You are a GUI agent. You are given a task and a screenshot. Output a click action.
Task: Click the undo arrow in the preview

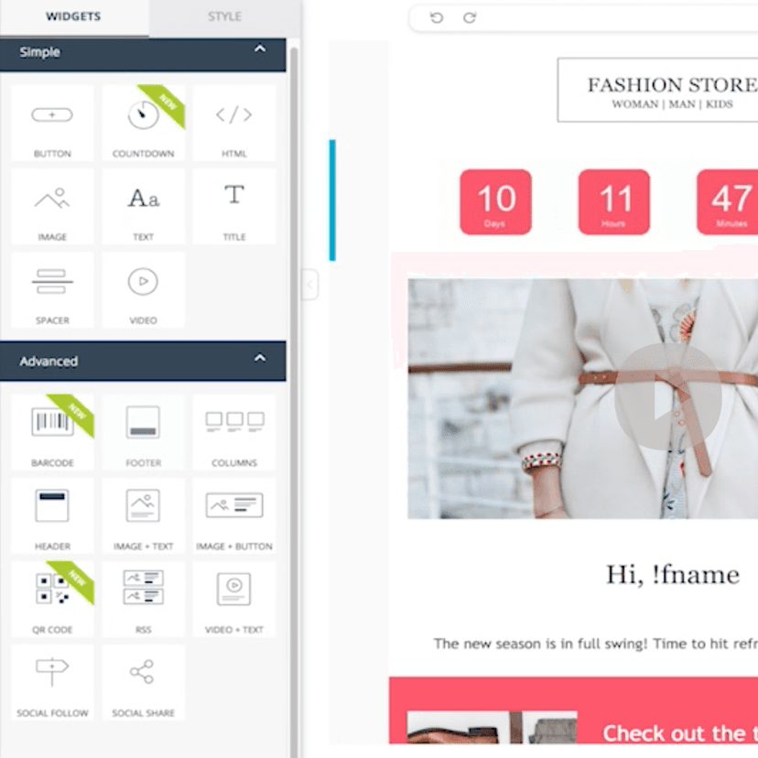pos(438,16)
